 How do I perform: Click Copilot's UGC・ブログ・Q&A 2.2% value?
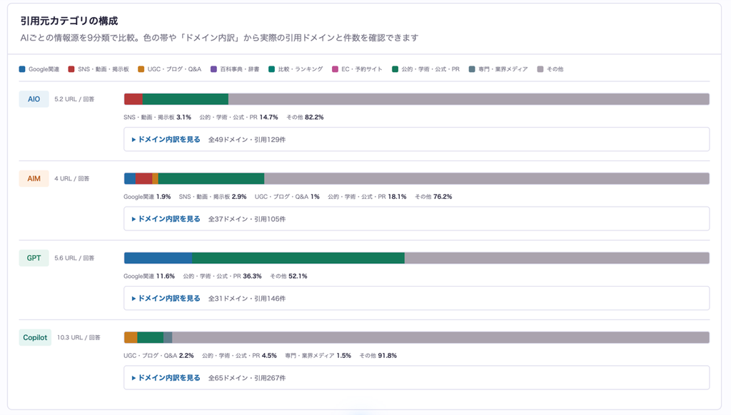(158, 355)
